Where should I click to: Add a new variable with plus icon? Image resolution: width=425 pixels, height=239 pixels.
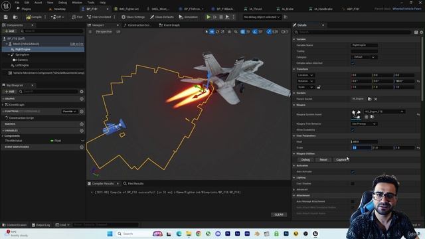click(82, 131)
